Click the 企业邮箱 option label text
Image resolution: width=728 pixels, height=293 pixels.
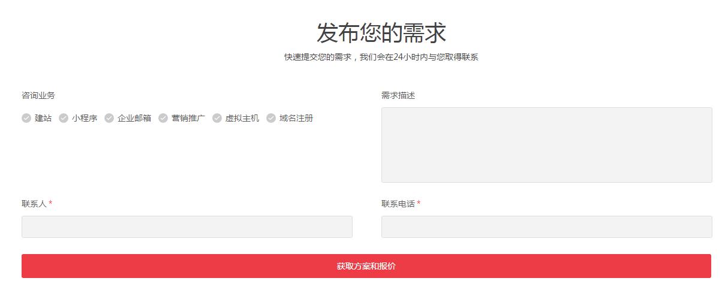click(x=134, y=118)
